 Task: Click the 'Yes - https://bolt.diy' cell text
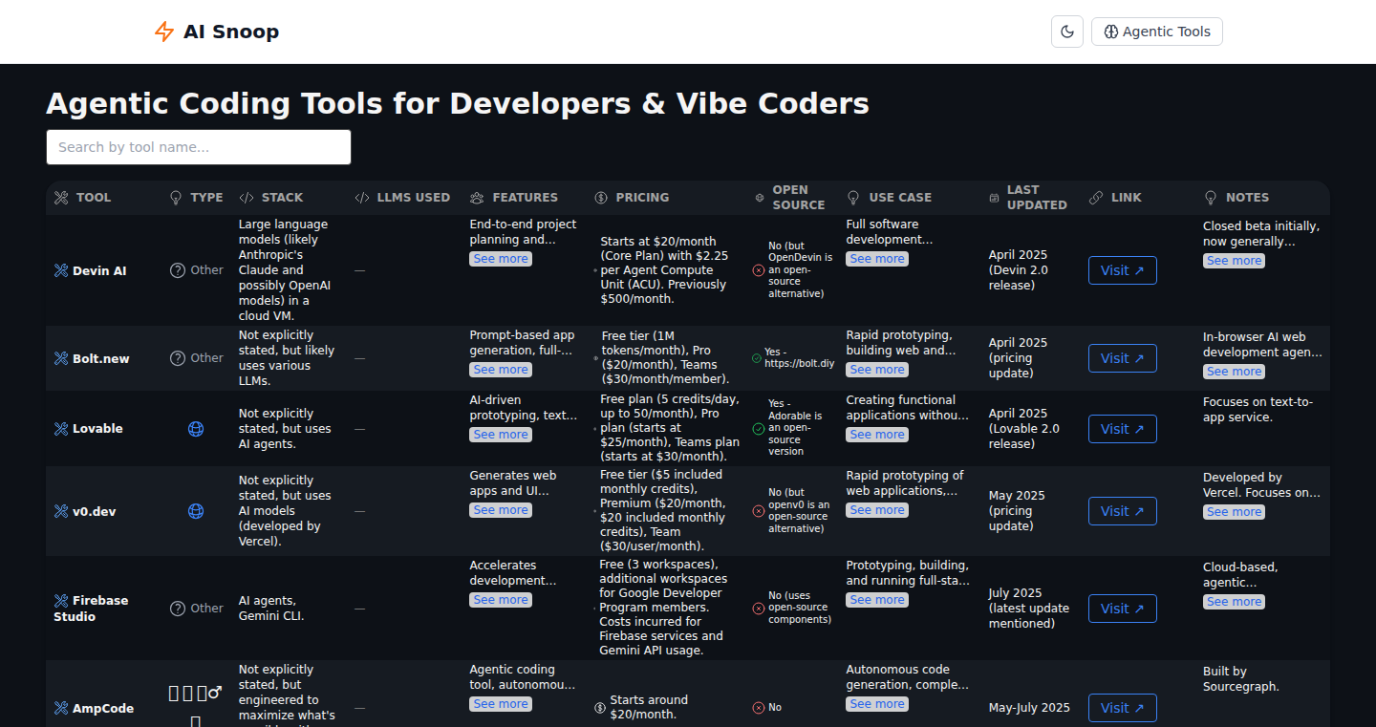(x=800, y=358)
